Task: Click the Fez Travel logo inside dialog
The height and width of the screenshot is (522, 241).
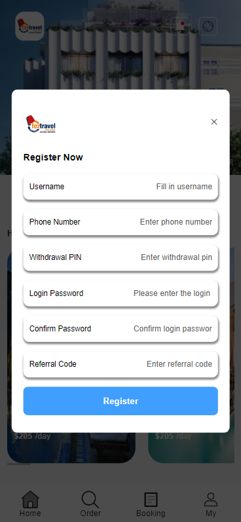Action: [41, 124]
